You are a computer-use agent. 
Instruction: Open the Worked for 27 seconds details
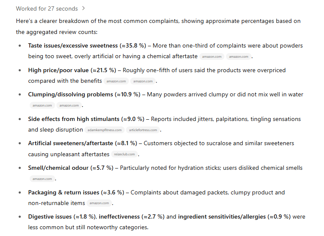click(x=47, y=8)
